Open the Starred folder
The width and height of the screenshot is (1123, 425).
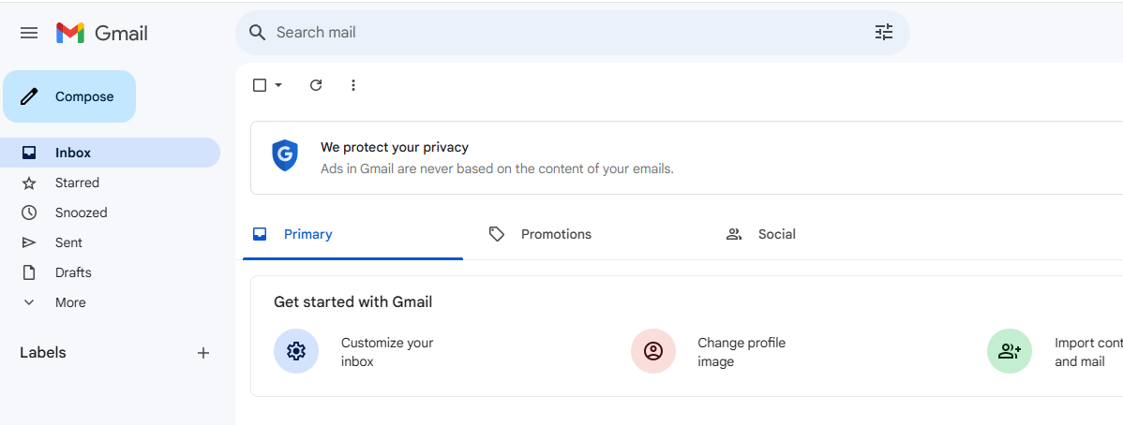77,183
